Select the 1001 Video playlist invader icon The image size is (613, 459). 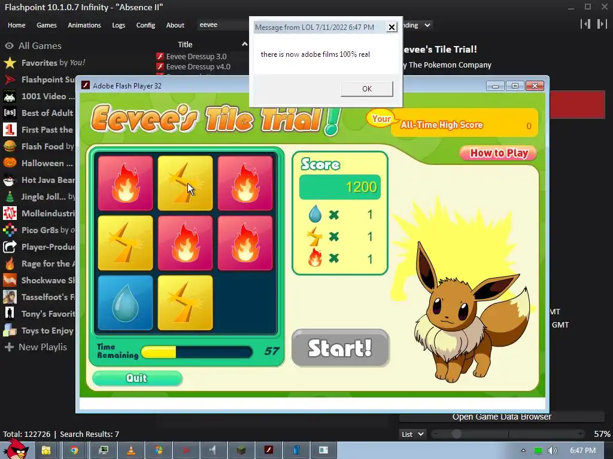click(10, 96)
